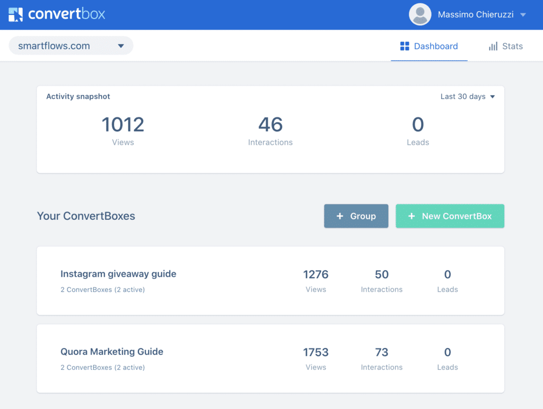
Task: Click the user avatar icon
Action: [420, 14]
